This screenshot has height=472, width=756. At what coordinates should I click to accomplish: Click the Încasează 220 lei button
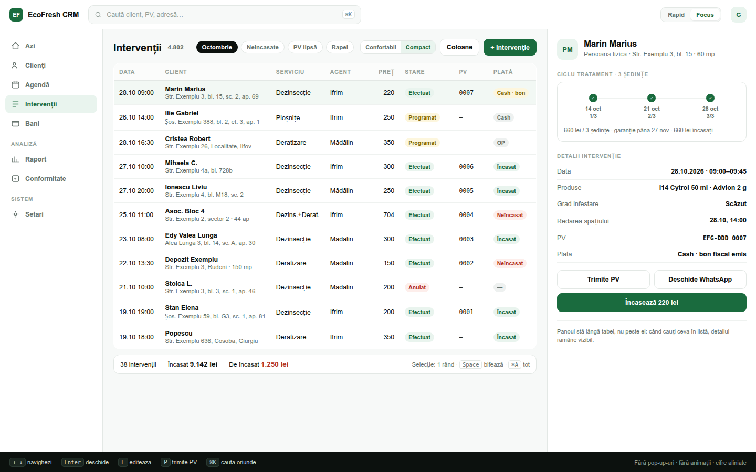pos(652,303)
